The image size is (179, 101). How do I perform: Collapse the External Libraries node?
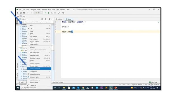(x=19, y=48)
